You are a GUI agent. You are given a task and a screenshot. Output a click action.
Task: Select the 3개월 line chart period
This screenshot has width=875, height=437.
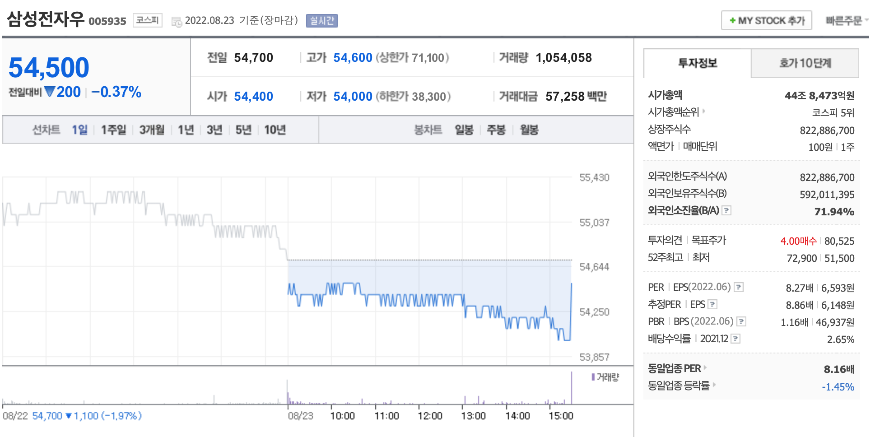tap(152, 130)
